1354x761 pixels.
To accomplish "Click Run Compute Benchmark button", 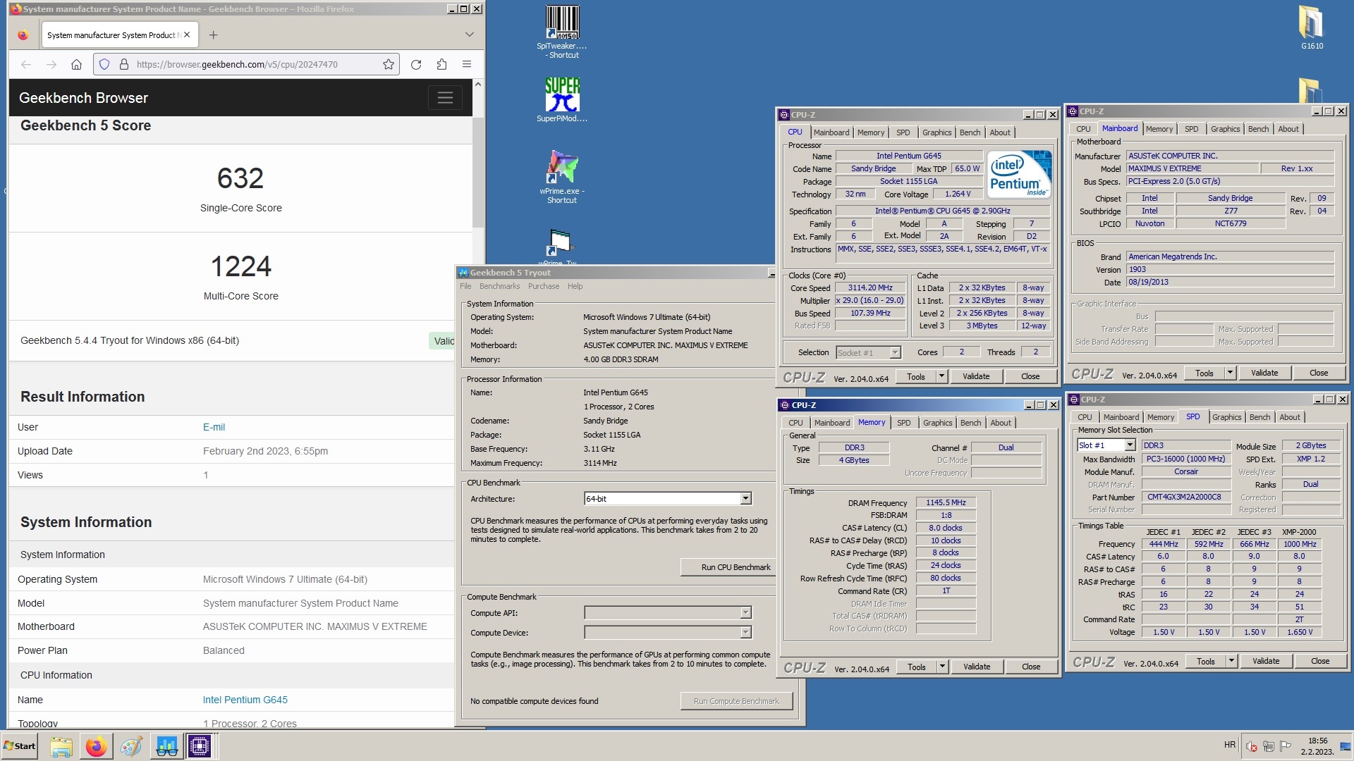I will (x=736, y=701).
